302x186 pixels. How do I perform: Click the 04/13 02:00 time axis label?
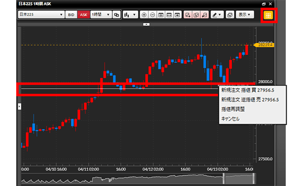pos(218,169)
